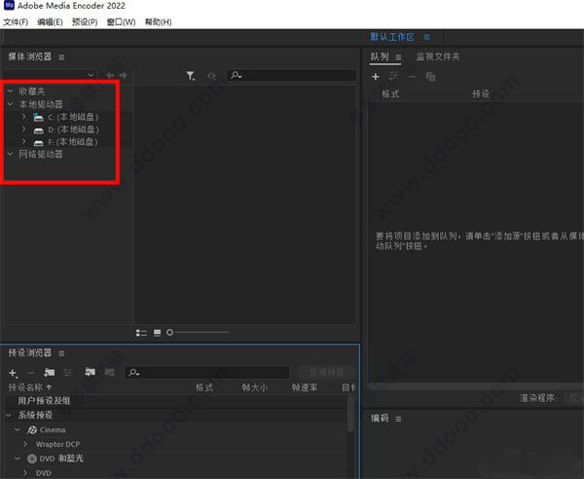The image size is (584, 479).
Task: Open the 帮助(H) menu
Action: (159, 22)
